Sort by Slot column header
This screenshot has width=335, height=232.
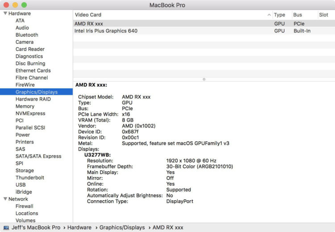point(323,15)
